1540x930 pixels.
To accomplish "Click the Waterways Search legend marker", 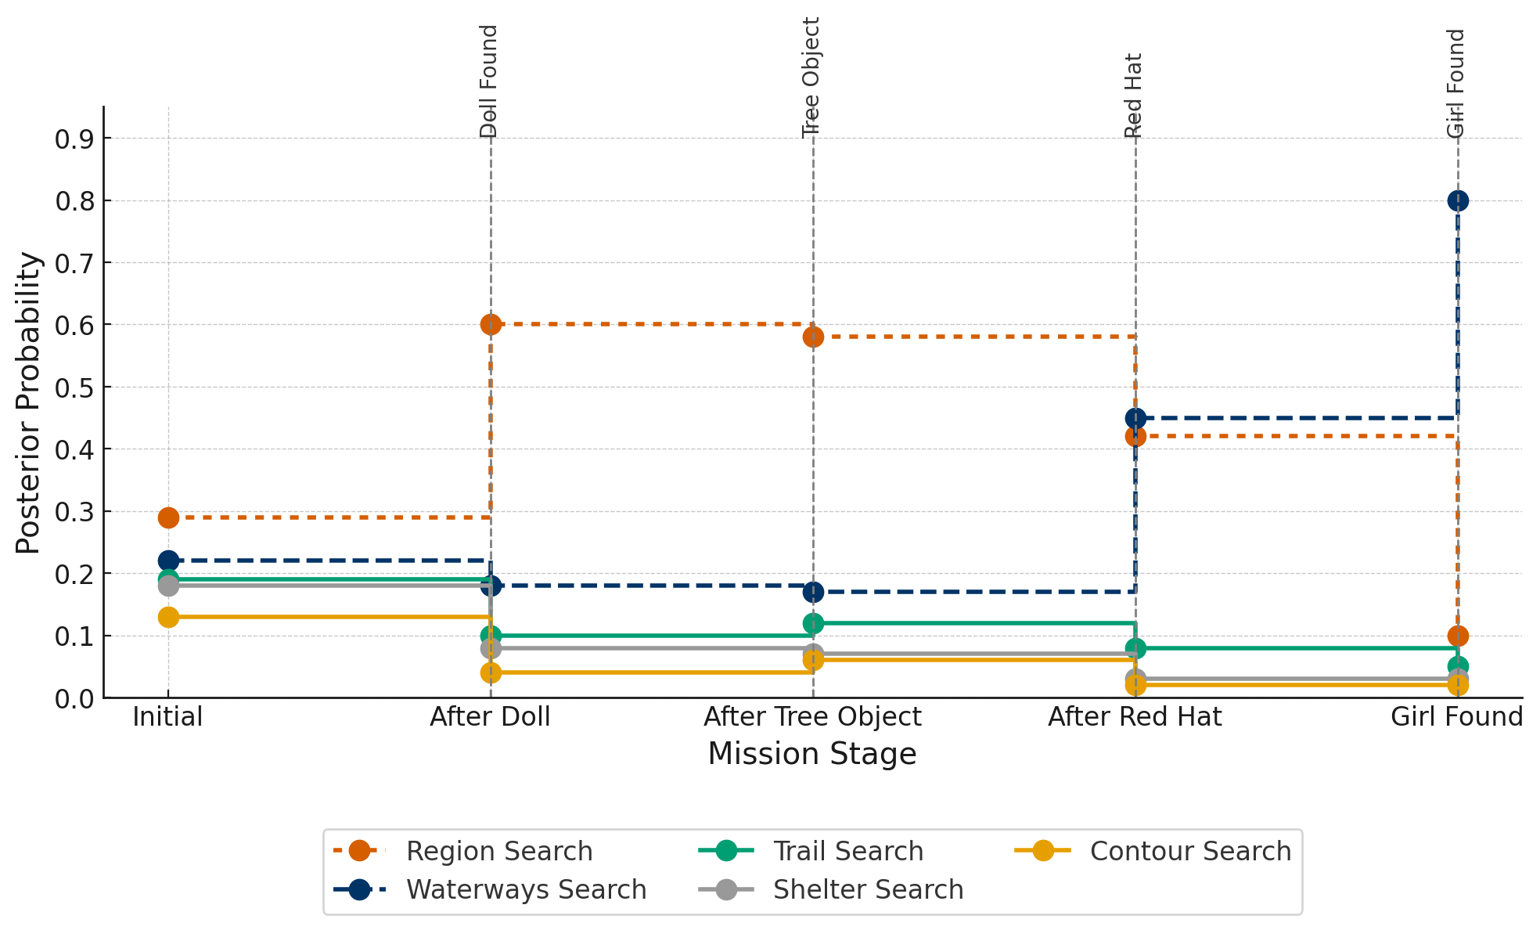I will (x=359, y=889).
